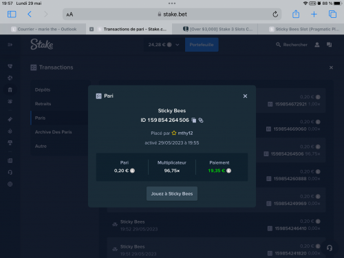Tap the three dots multitasking menu
Viewport: 344px width, 258px height.
[x=172, y=3]
